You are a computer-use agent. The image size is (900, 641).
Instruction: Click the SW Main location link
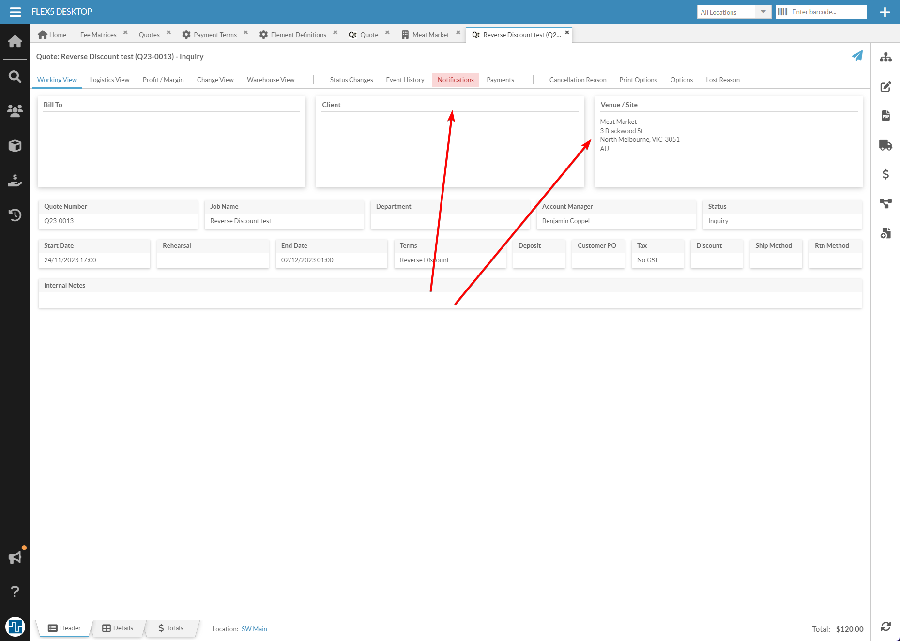point(254,629)
